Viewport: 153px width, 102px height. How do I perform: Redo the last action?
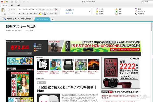click(28, 2)
